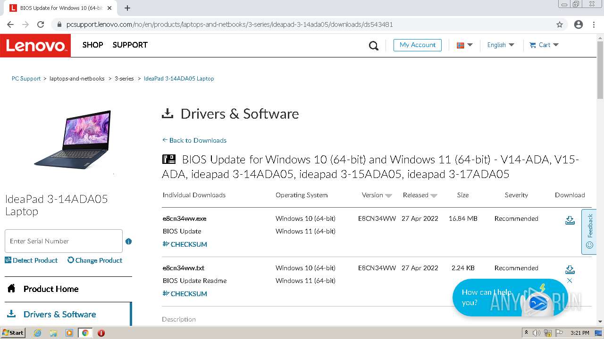Click the 16.84 MB size value

point(463,218)
